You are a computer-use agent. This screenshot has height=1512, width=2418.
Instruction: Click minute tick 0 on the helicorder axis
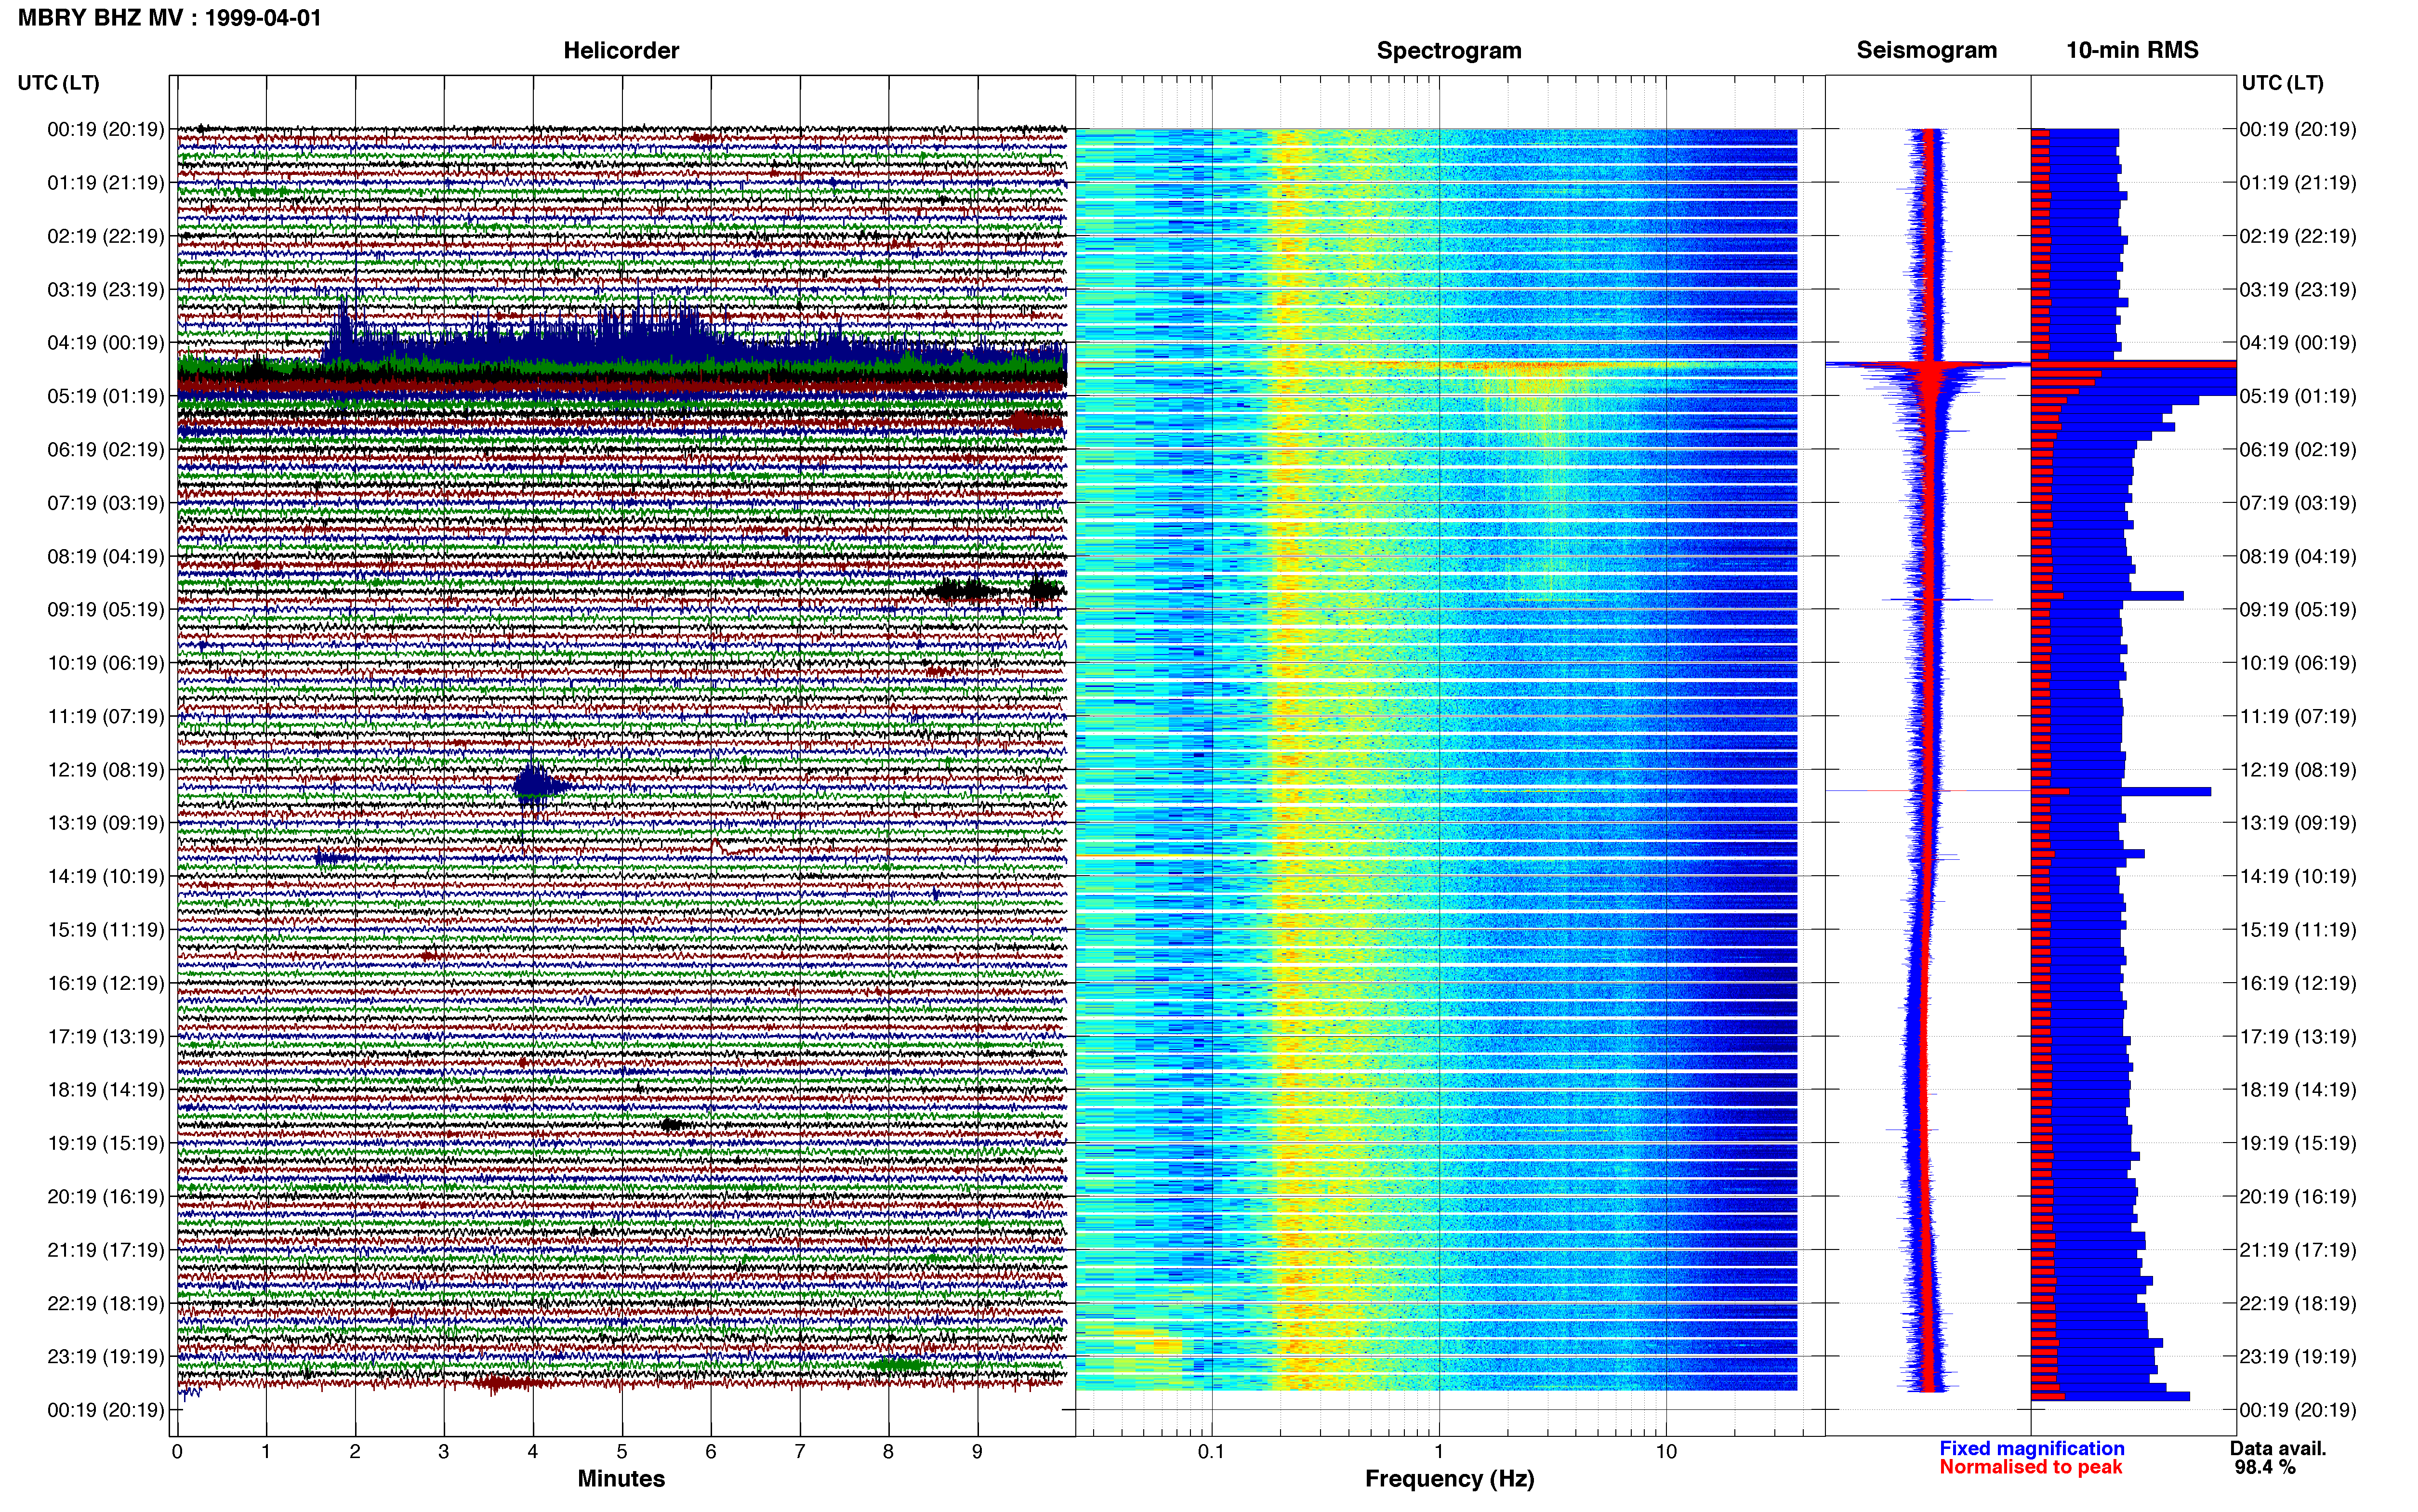pyautogui.click(x=177, y=1452)
